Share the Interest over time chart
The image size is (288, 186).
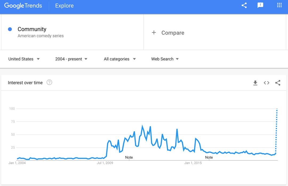(x=278, y=83)
